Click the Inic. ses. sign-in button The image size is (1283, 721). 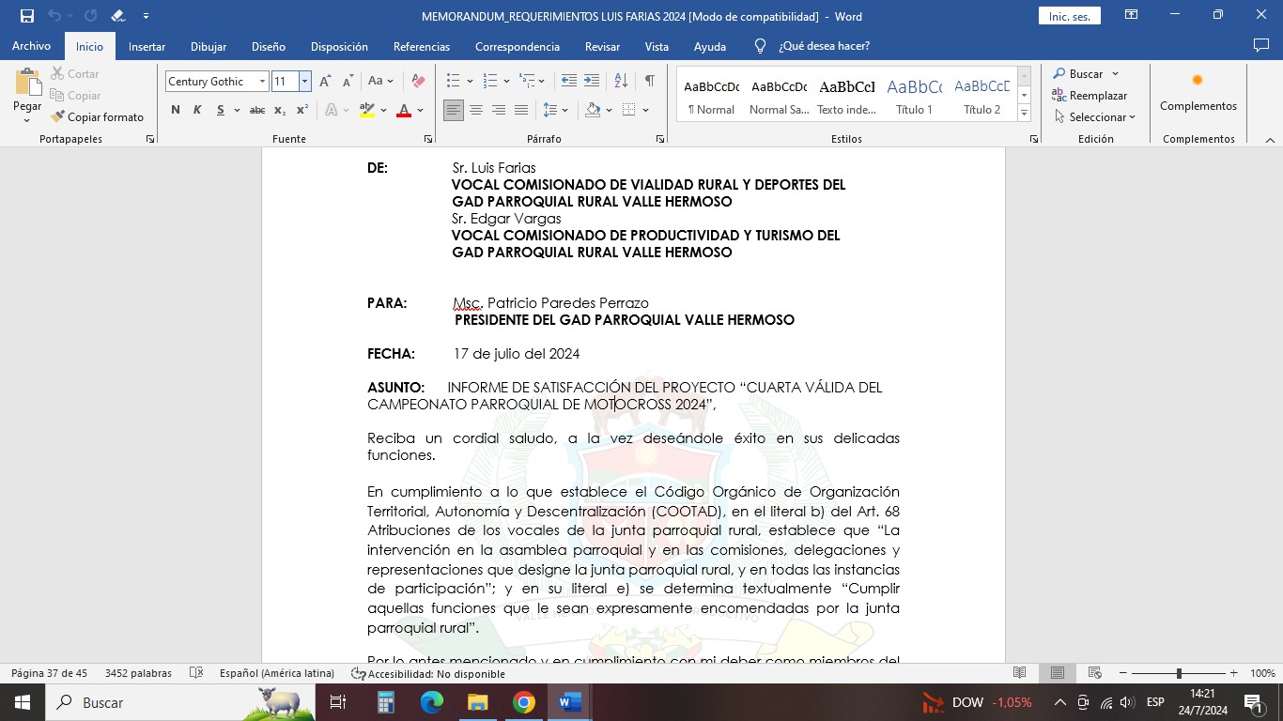(1069, 16)
